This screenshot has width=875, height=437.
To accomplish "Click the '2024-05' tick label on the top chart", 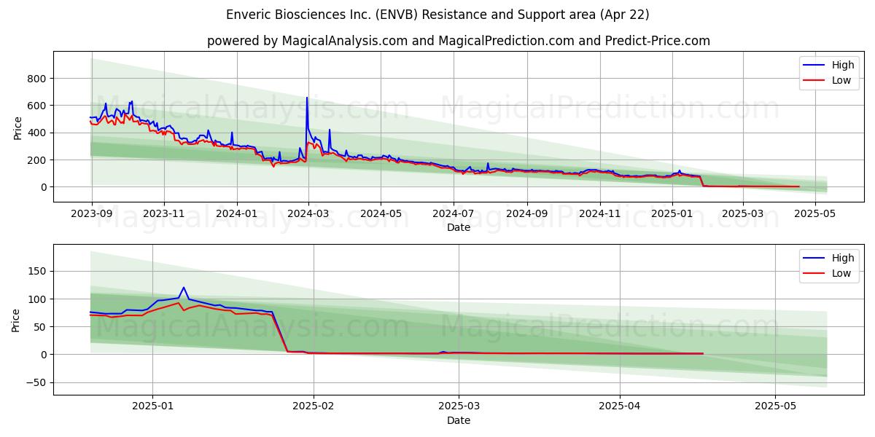I will [x=380, y=214].
